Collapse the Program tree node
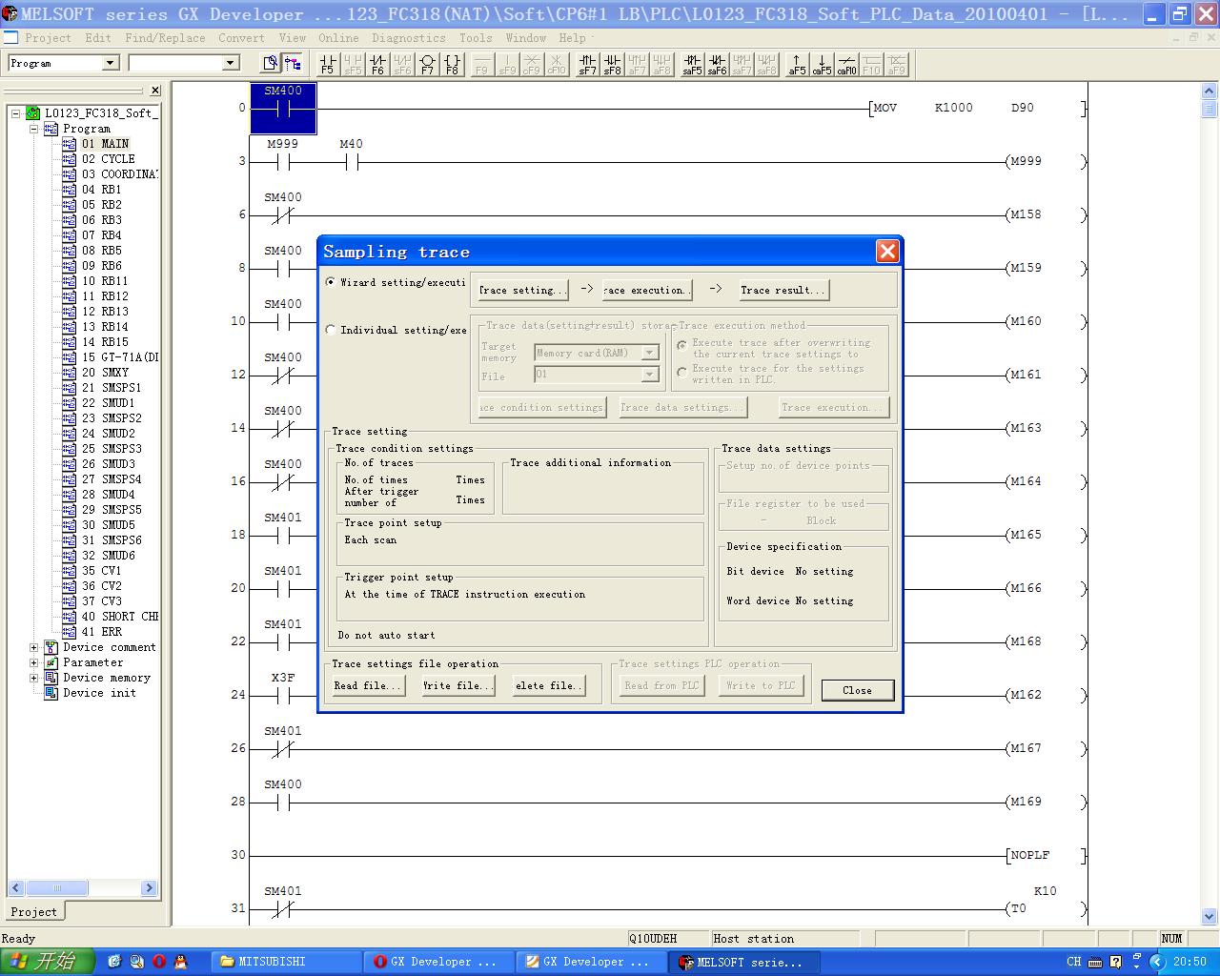This screenshot has height=976, width=1220. click(x=34, y=129)
